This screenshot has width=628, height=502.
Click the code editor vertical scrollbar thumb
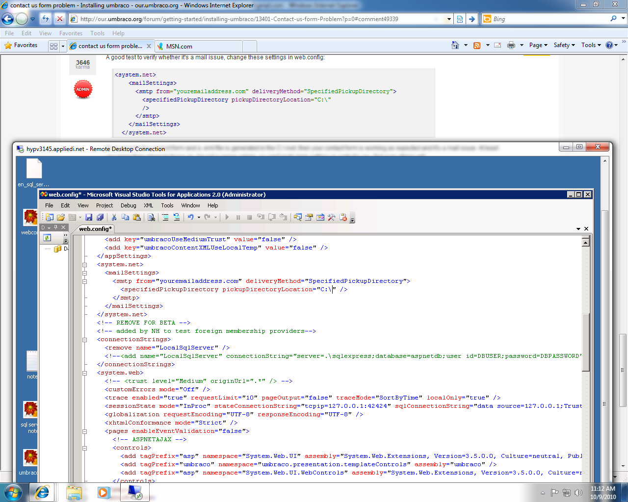point(585,341)
